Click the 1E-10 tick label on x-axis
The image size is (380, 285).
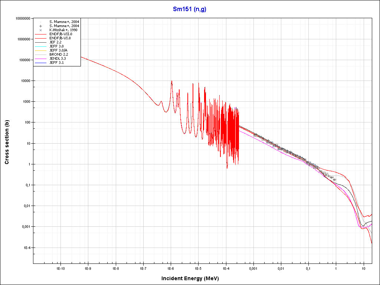[x=60, y=268]
